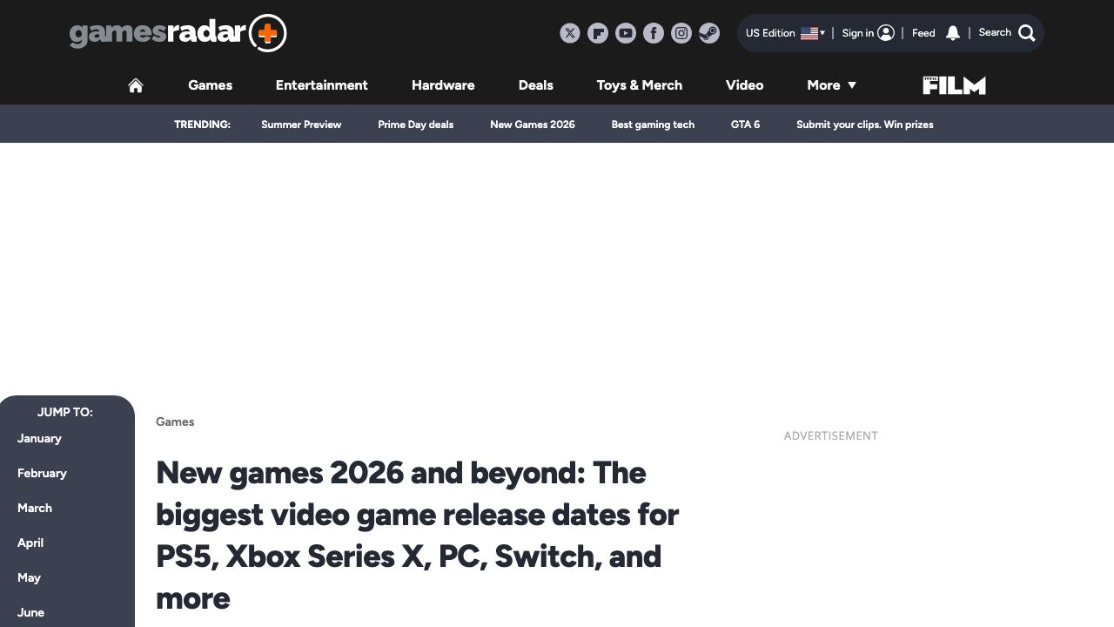Click the Search text label
This screenshot has width=1114, height=627.
[995, 32]
